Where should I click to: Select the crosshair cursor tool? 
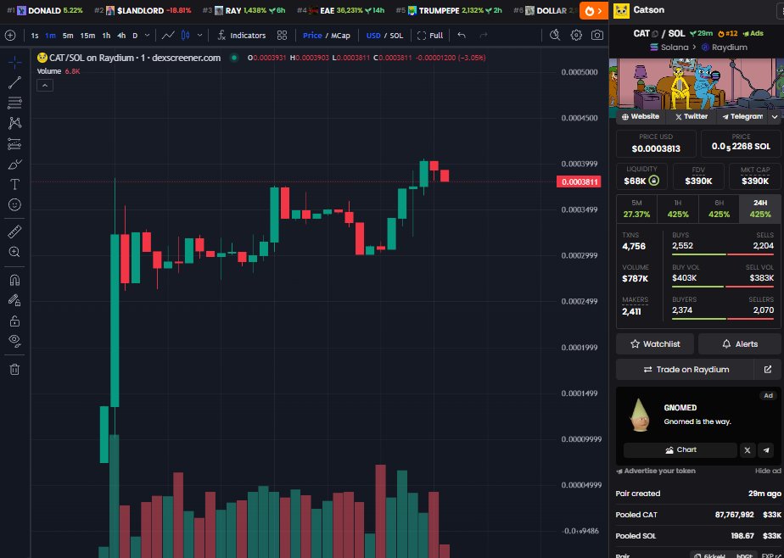(13, 61)
